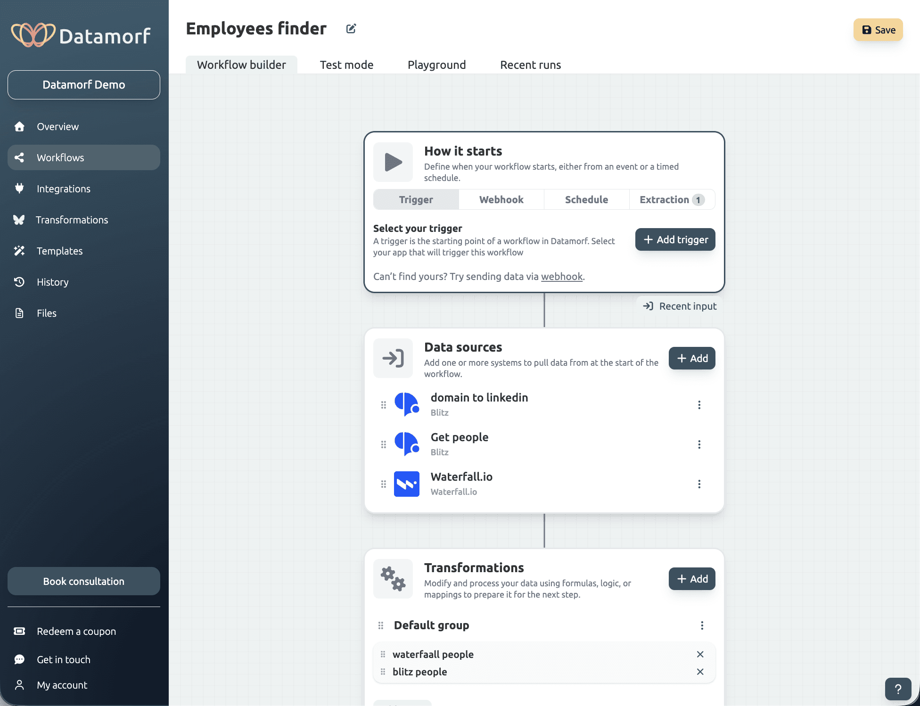
Task: Click the Datamorf Demo workspace selector
Action: (84, 85)
